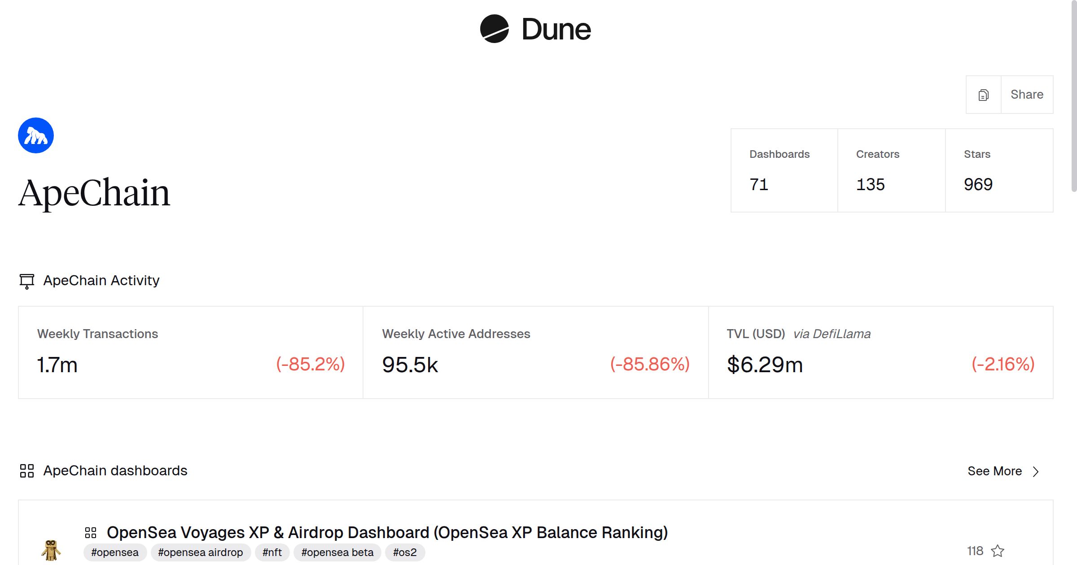Click the blue ApeChain gorilla logo

(x=36, y=135)
